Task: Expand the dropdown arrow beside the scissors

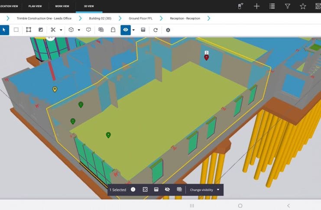Action: (61, 30)
